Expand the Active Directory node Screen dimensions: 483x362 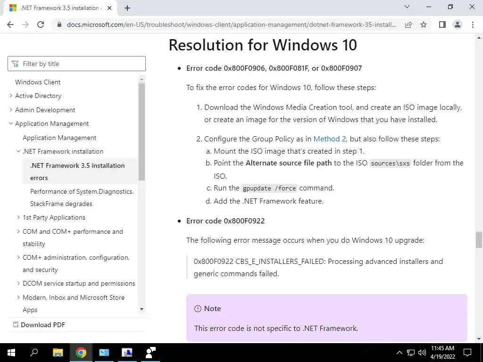pos(11,96)
